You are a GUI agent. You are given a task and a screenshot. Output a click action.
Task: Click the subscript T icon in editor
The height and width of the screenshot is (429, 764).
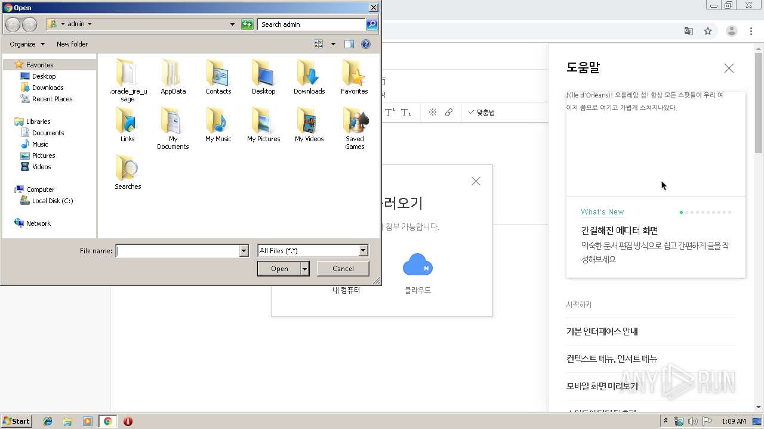(x=406, y=112)
